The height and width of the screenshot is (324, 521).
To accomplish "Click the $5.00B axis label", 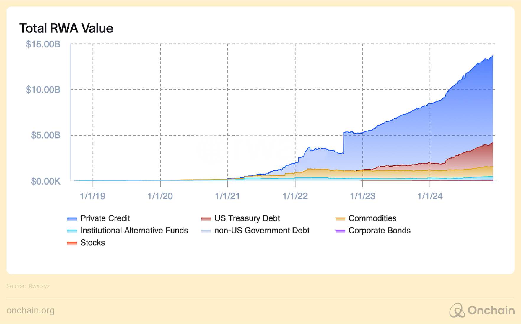I will point(46,135).
